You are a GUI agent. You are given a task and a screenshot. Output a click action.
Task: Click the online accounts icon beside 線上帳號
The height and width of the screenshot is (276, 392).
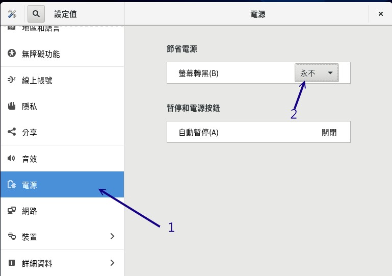[12, 80]
